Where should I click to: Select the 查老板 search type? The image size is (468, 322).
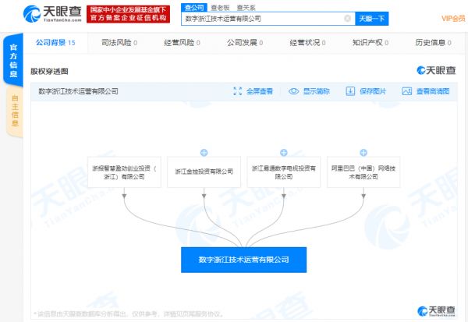pyautogui.click(x=219, y=7)
